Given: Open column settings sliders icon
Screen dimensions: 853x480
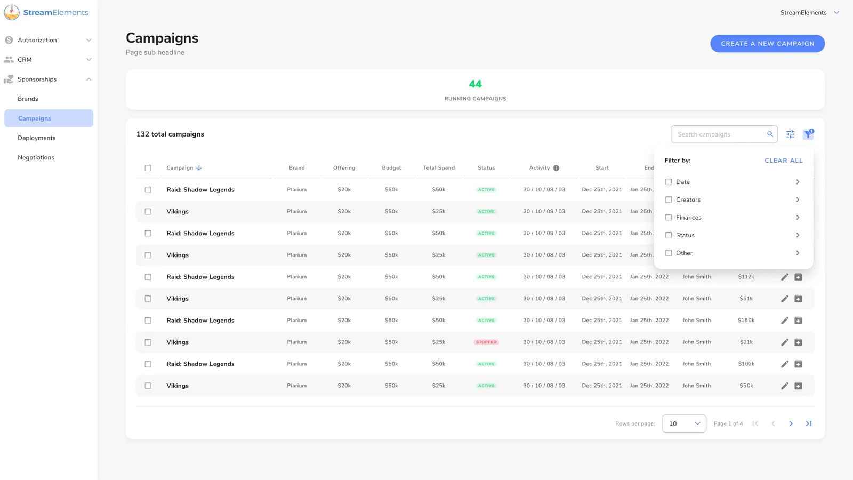Looking at the screenshot, I should click(x=790, y=134).
